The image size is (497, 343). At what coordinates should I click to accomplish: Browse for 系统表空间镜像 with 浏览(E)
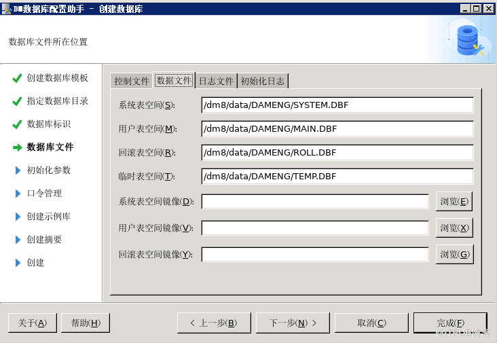[454, 201]
